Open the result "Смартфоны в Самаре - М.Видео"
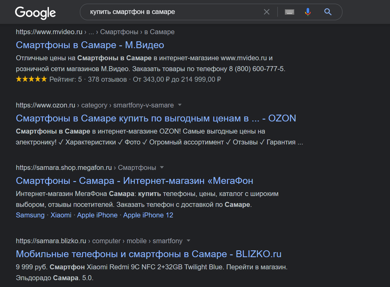The height and width of the screenshot is (287, 390). (90, 45)
